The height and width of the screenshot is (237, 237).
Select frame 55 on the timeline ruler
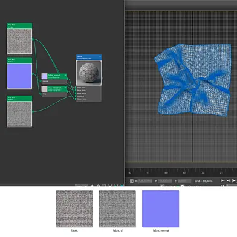(x=148, y=173)
